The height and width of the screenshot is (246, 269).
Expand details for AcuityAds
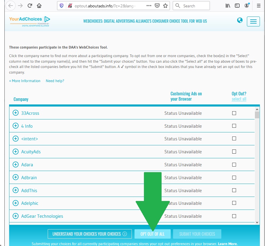click(15, 152)
